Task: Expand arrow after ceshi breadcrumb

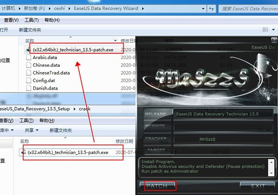Action: click(x=69, y=8)
